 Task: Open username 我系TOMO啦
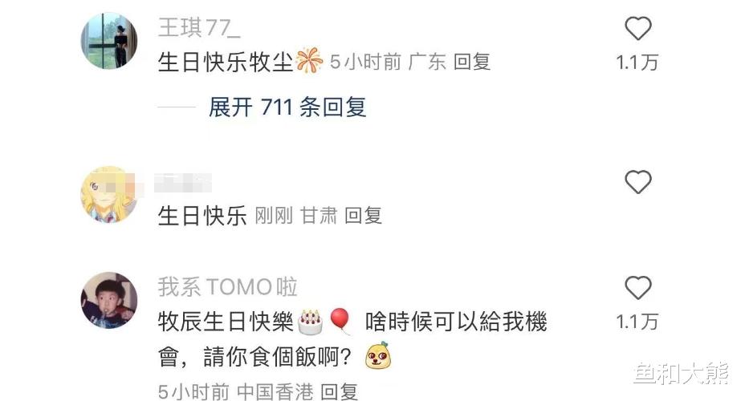click(228, 287)
